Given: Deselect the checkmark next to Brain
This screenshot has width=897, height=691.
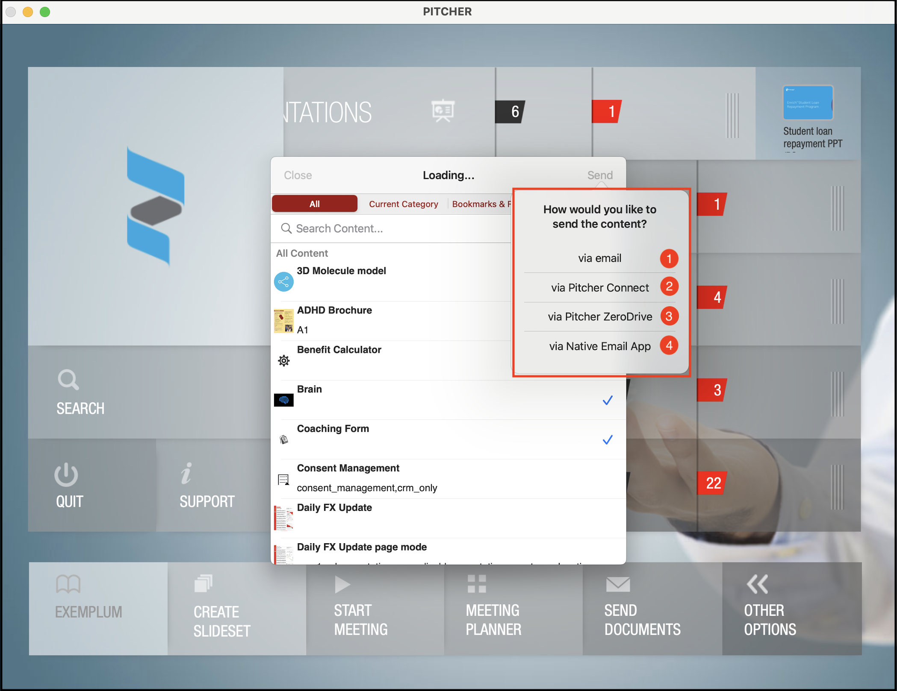Looking at the screenshot, I should 607,400.
